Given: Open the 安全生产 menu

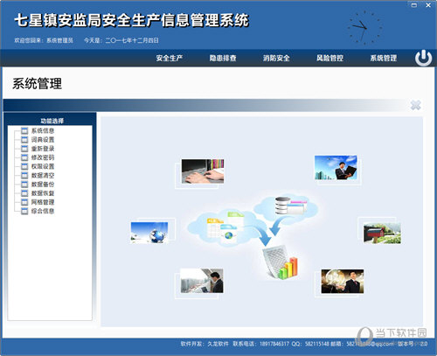Looking at the screenshot, I should pyautogui.click(x=170, y=58).
